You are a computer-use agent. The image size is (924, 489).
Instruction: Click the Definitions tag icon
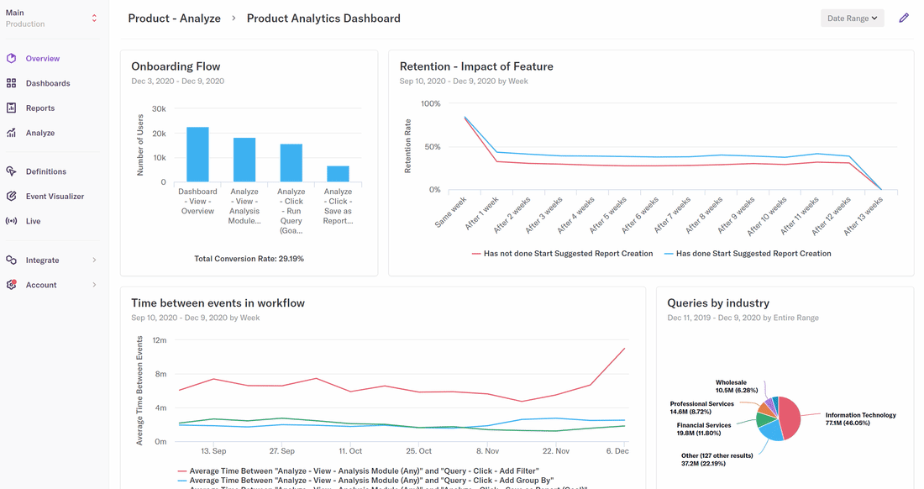[x=11, y=171]
